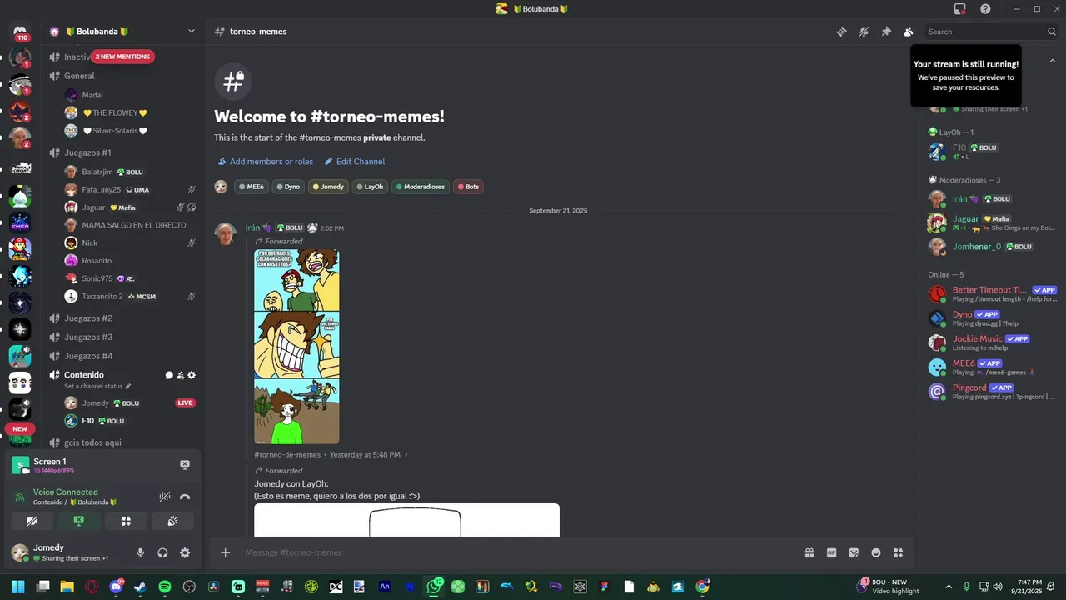This screenshot has width=1066, height=600.
Task: Open the Activities launcher button
Action: tap(126, 521)
